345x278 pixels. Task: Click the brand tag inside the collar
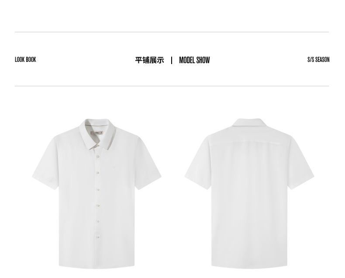point(97,132)
